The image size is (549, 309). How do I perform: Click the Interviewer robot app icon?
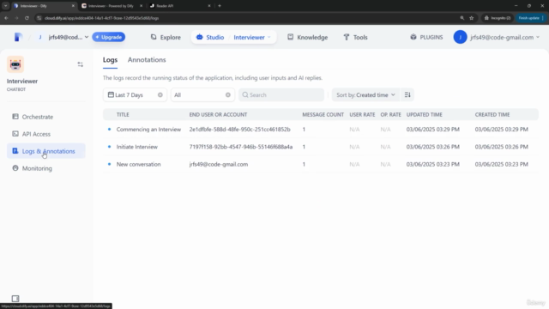[x=15, y=64]
